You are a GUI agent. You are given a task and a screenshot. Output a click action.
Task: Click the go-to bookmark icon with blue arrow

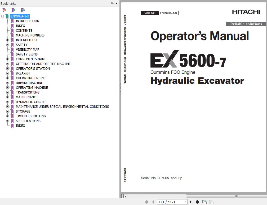click(x=23, y=10)
